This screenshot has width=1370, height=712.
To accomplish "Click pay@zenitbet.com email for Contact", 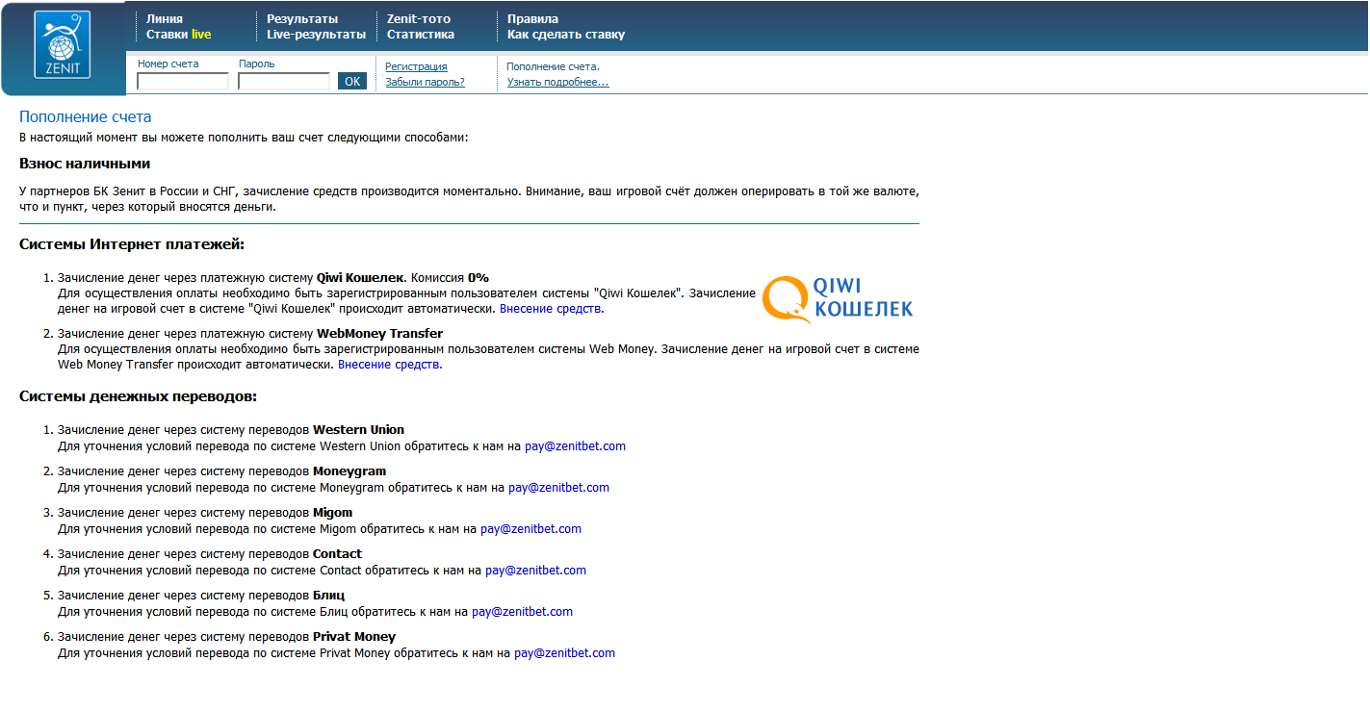I will click(536, 571).
